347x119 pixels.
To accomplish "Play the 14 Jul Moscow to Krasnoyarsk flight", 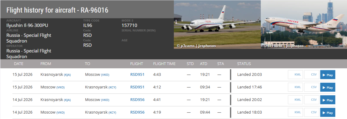I will click(x=327, y=112).
